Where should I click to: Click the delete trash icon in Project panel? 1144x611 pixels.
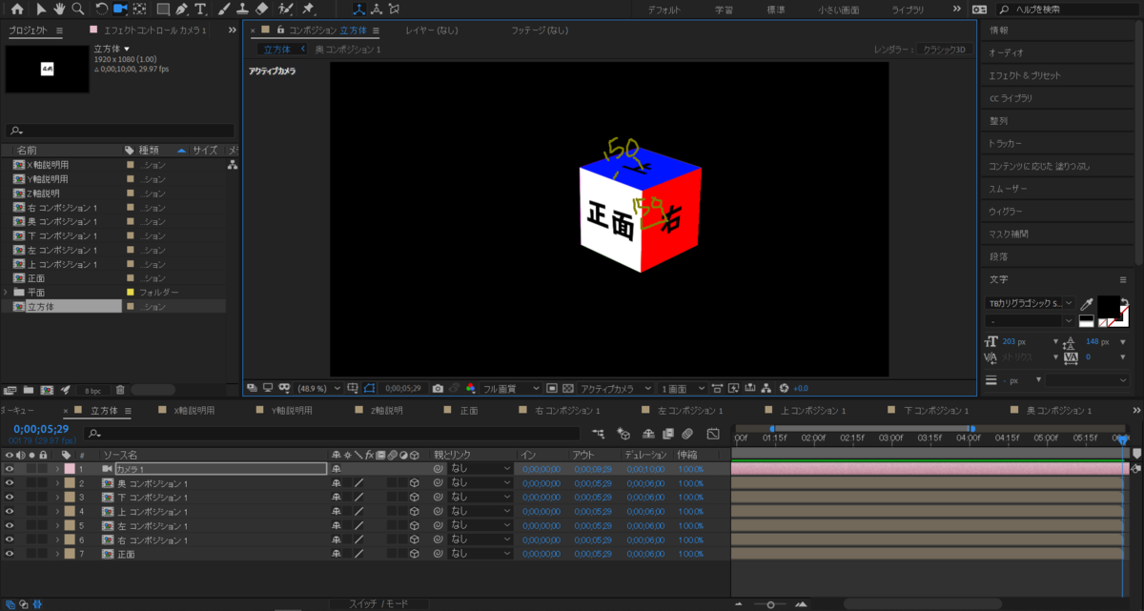[x=120, y=390]
